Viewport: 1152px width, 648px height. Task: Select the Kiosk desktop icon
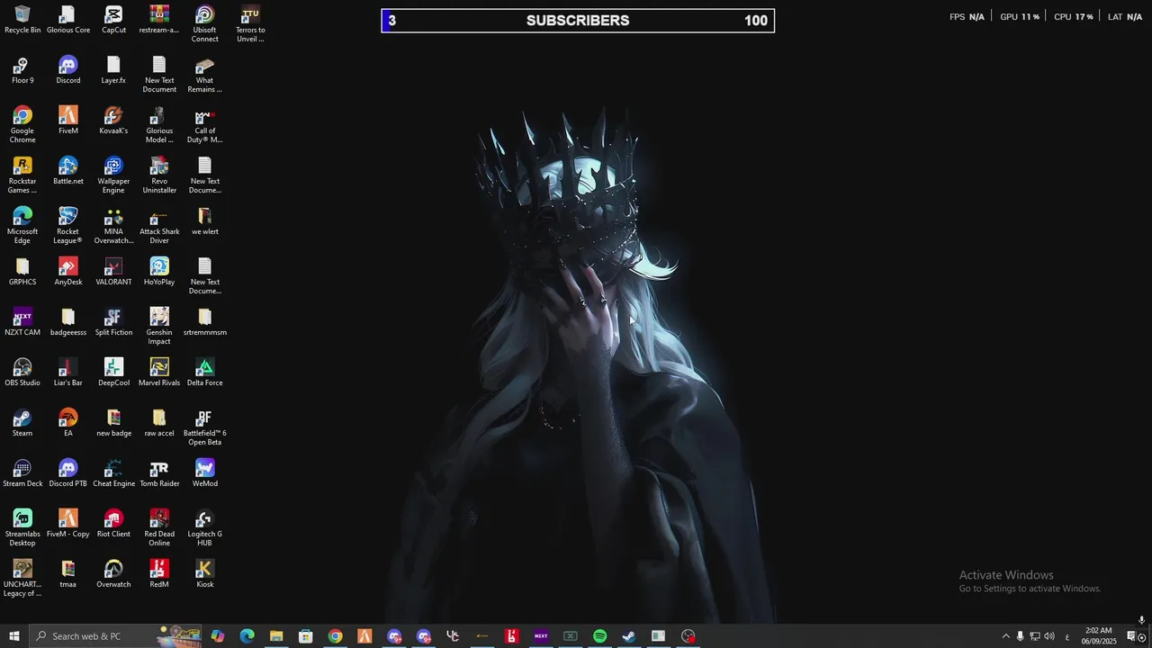[x=204, y=574]
